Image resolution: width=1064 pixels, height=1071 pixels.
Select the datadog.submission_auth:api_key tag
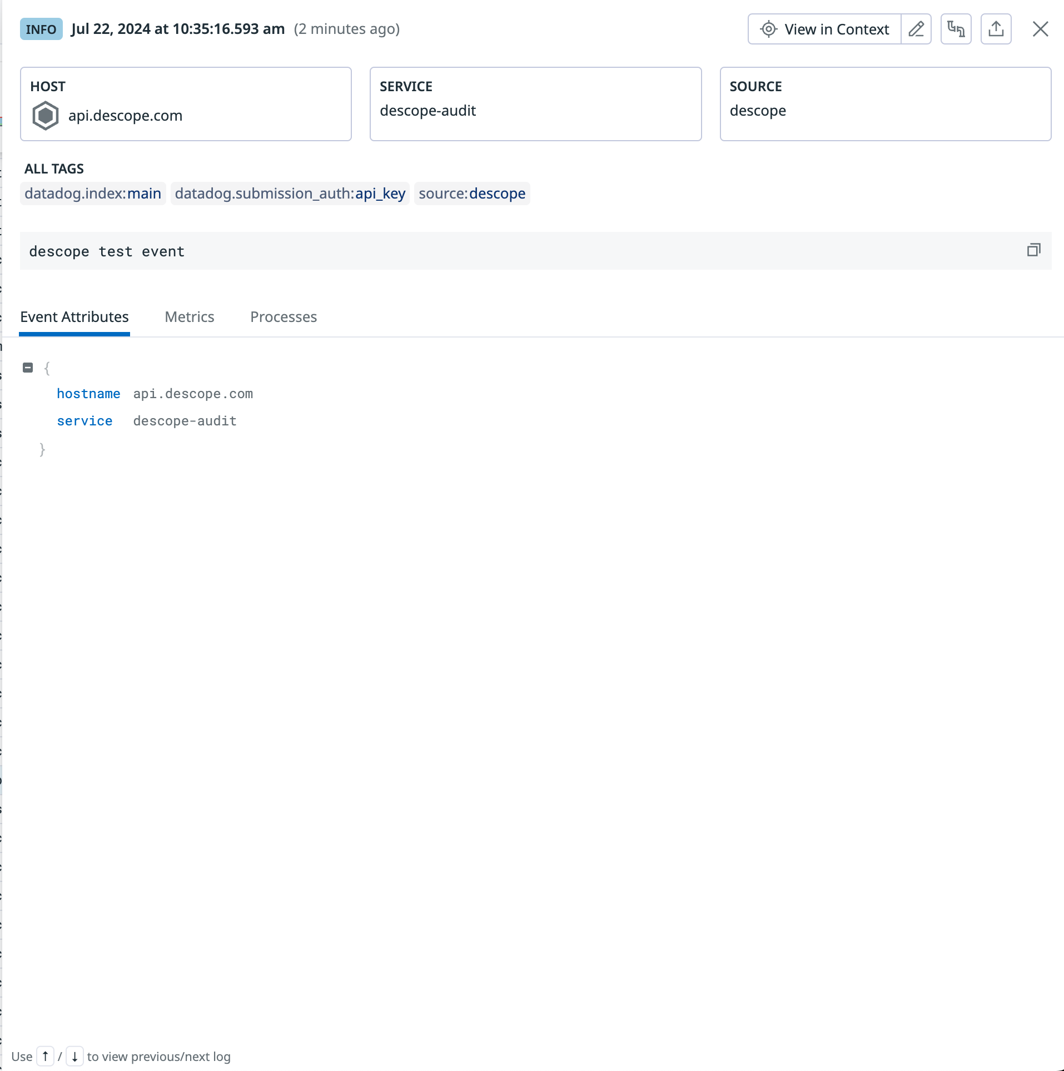pos(290,194)
